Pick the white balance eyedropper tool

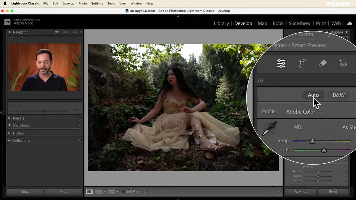(x=270, y=128)
